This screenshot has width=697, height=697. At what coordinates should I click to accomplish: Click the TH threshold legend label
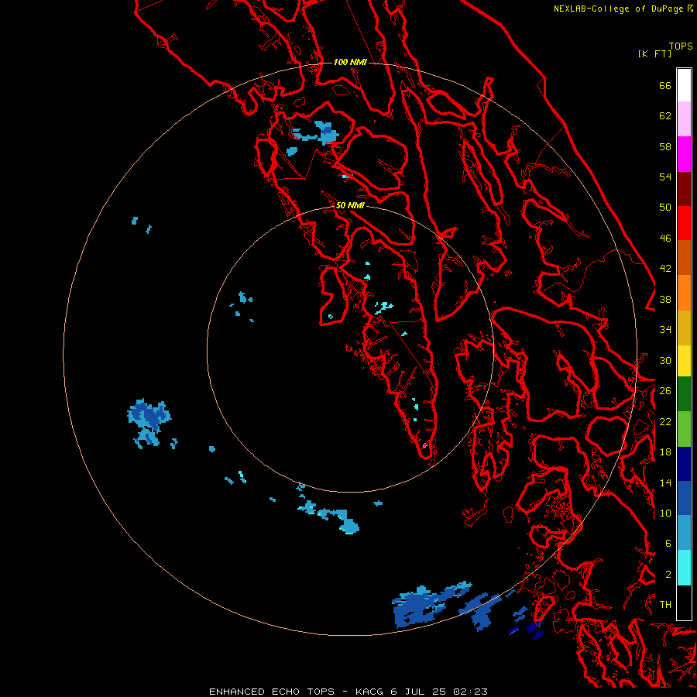tap(665, 605)
